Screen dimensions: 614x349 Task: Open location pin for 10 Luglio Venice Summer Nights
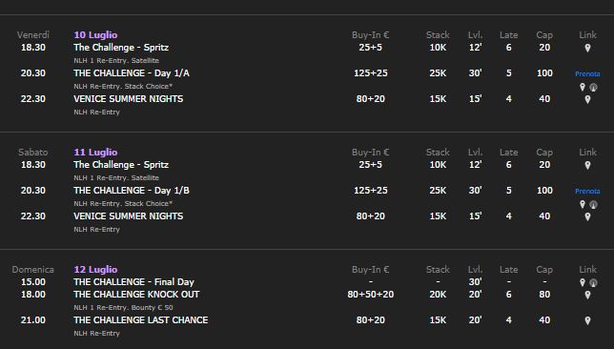click(x=587, y=99)
